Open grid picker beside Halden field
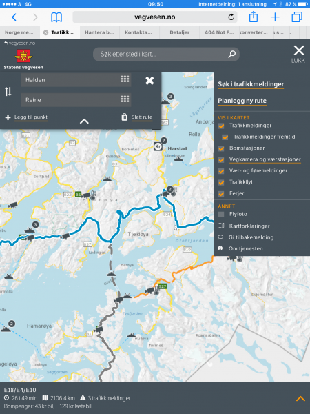This screenshot has width=310, height=414. (x=125, y=79)
